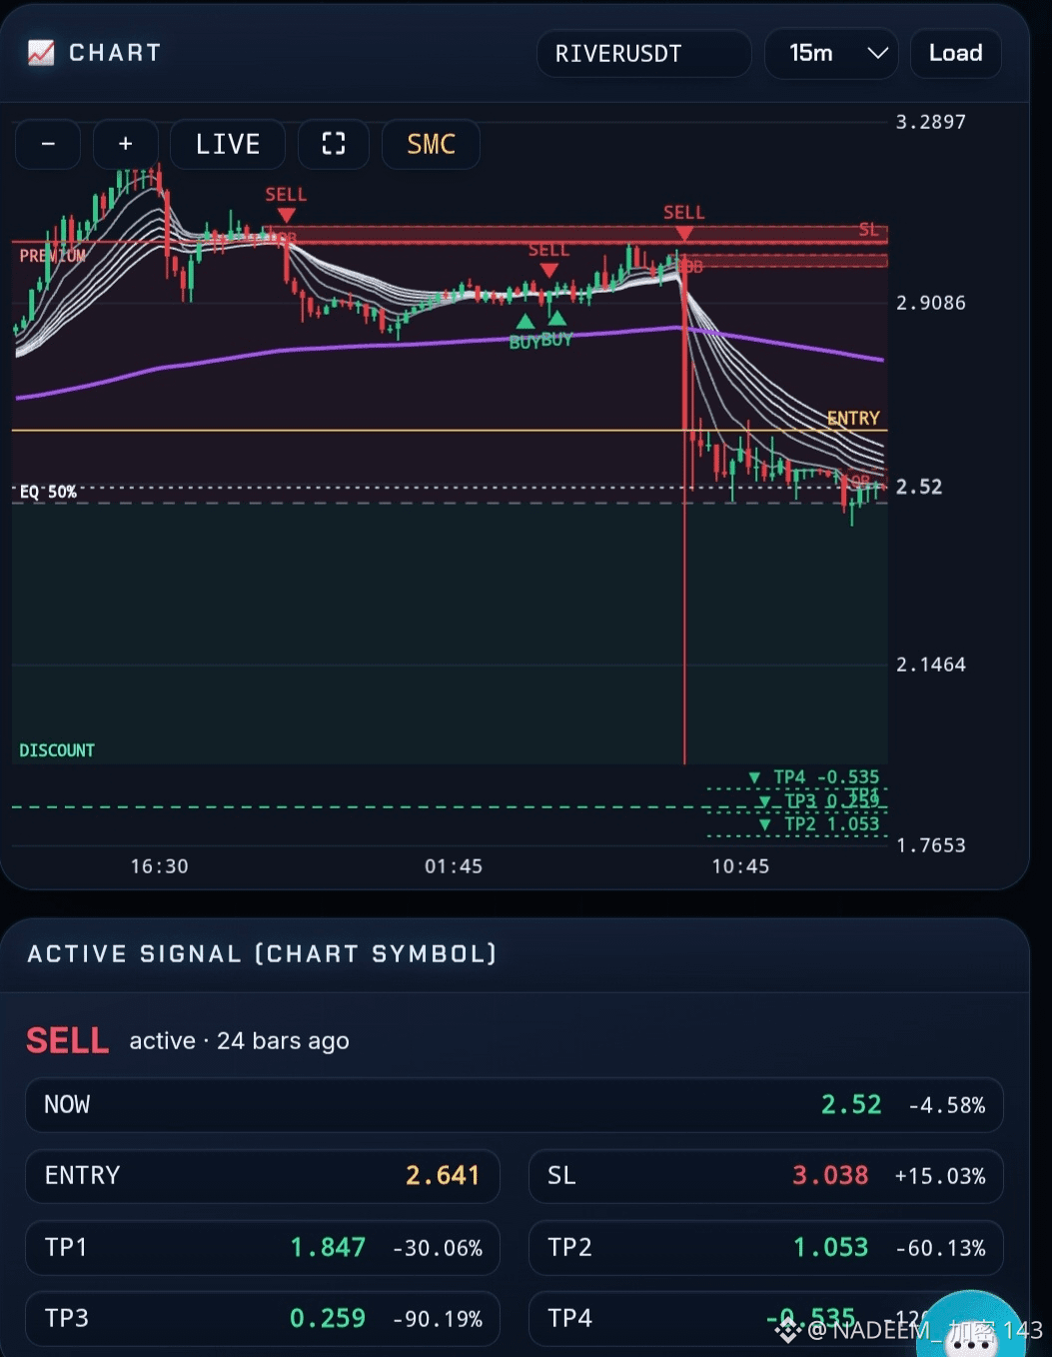Click the ACTIVE SIGNAL (CHART SYMBOL) heading
The height and width of the screenshot is (1357, 1052).
point(262,954)
